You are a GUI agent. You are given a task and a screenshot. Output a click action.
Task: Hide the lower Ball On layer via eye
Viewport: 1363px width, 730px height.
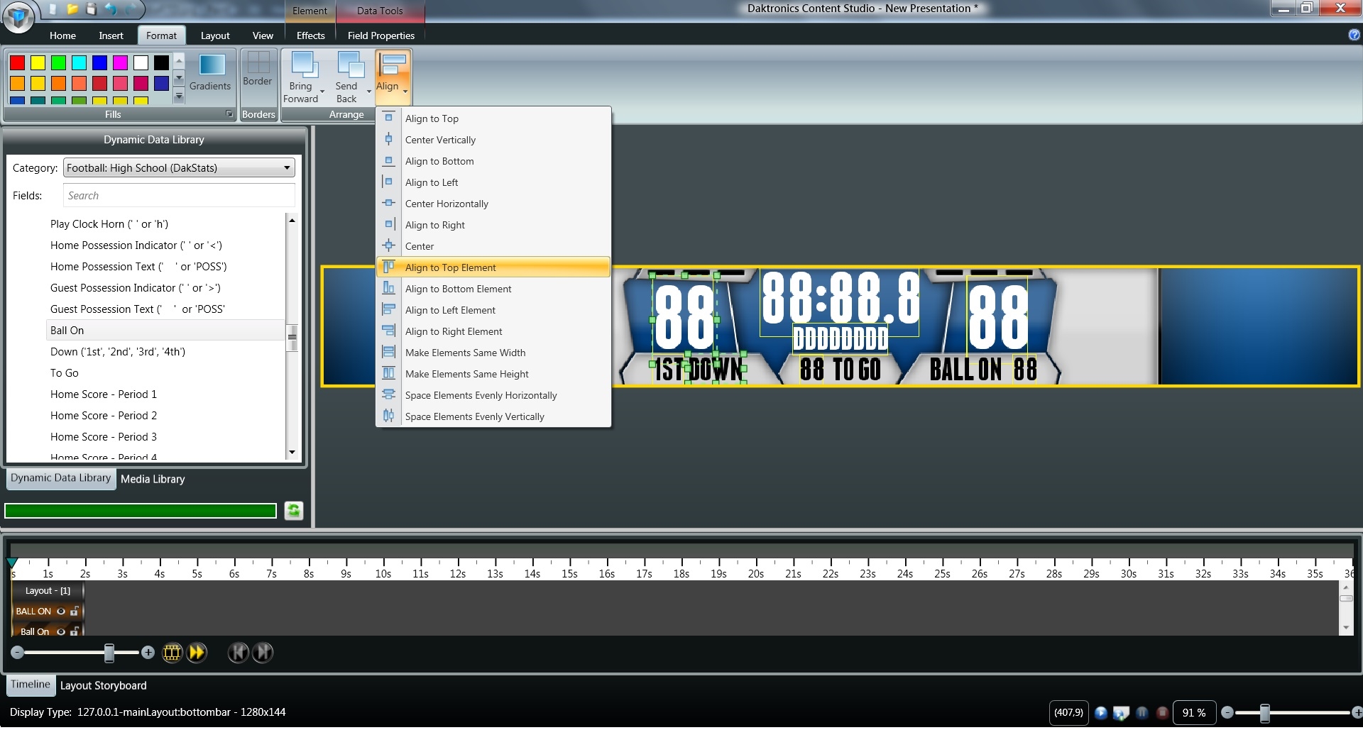point(61,631)
